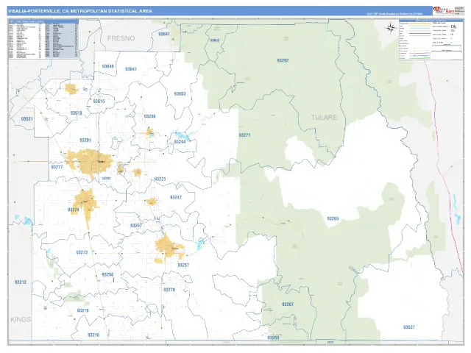Click ZIP code label 93272
This screenshot has width=471, height=353.
point(82,252)
